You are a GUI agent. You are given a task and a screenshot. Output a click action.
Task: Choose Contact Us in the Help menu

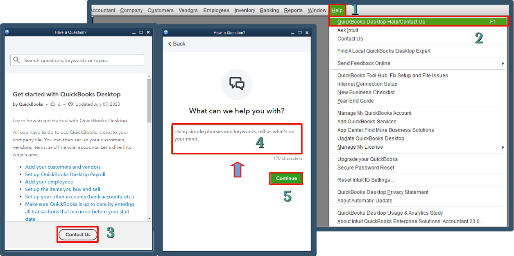tap(350, 39)
